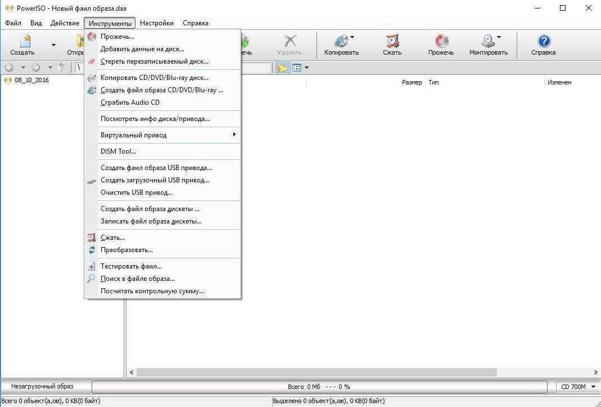Click the Прожечь toolbar icon
601x407 pixels.
tap(441, 44)
